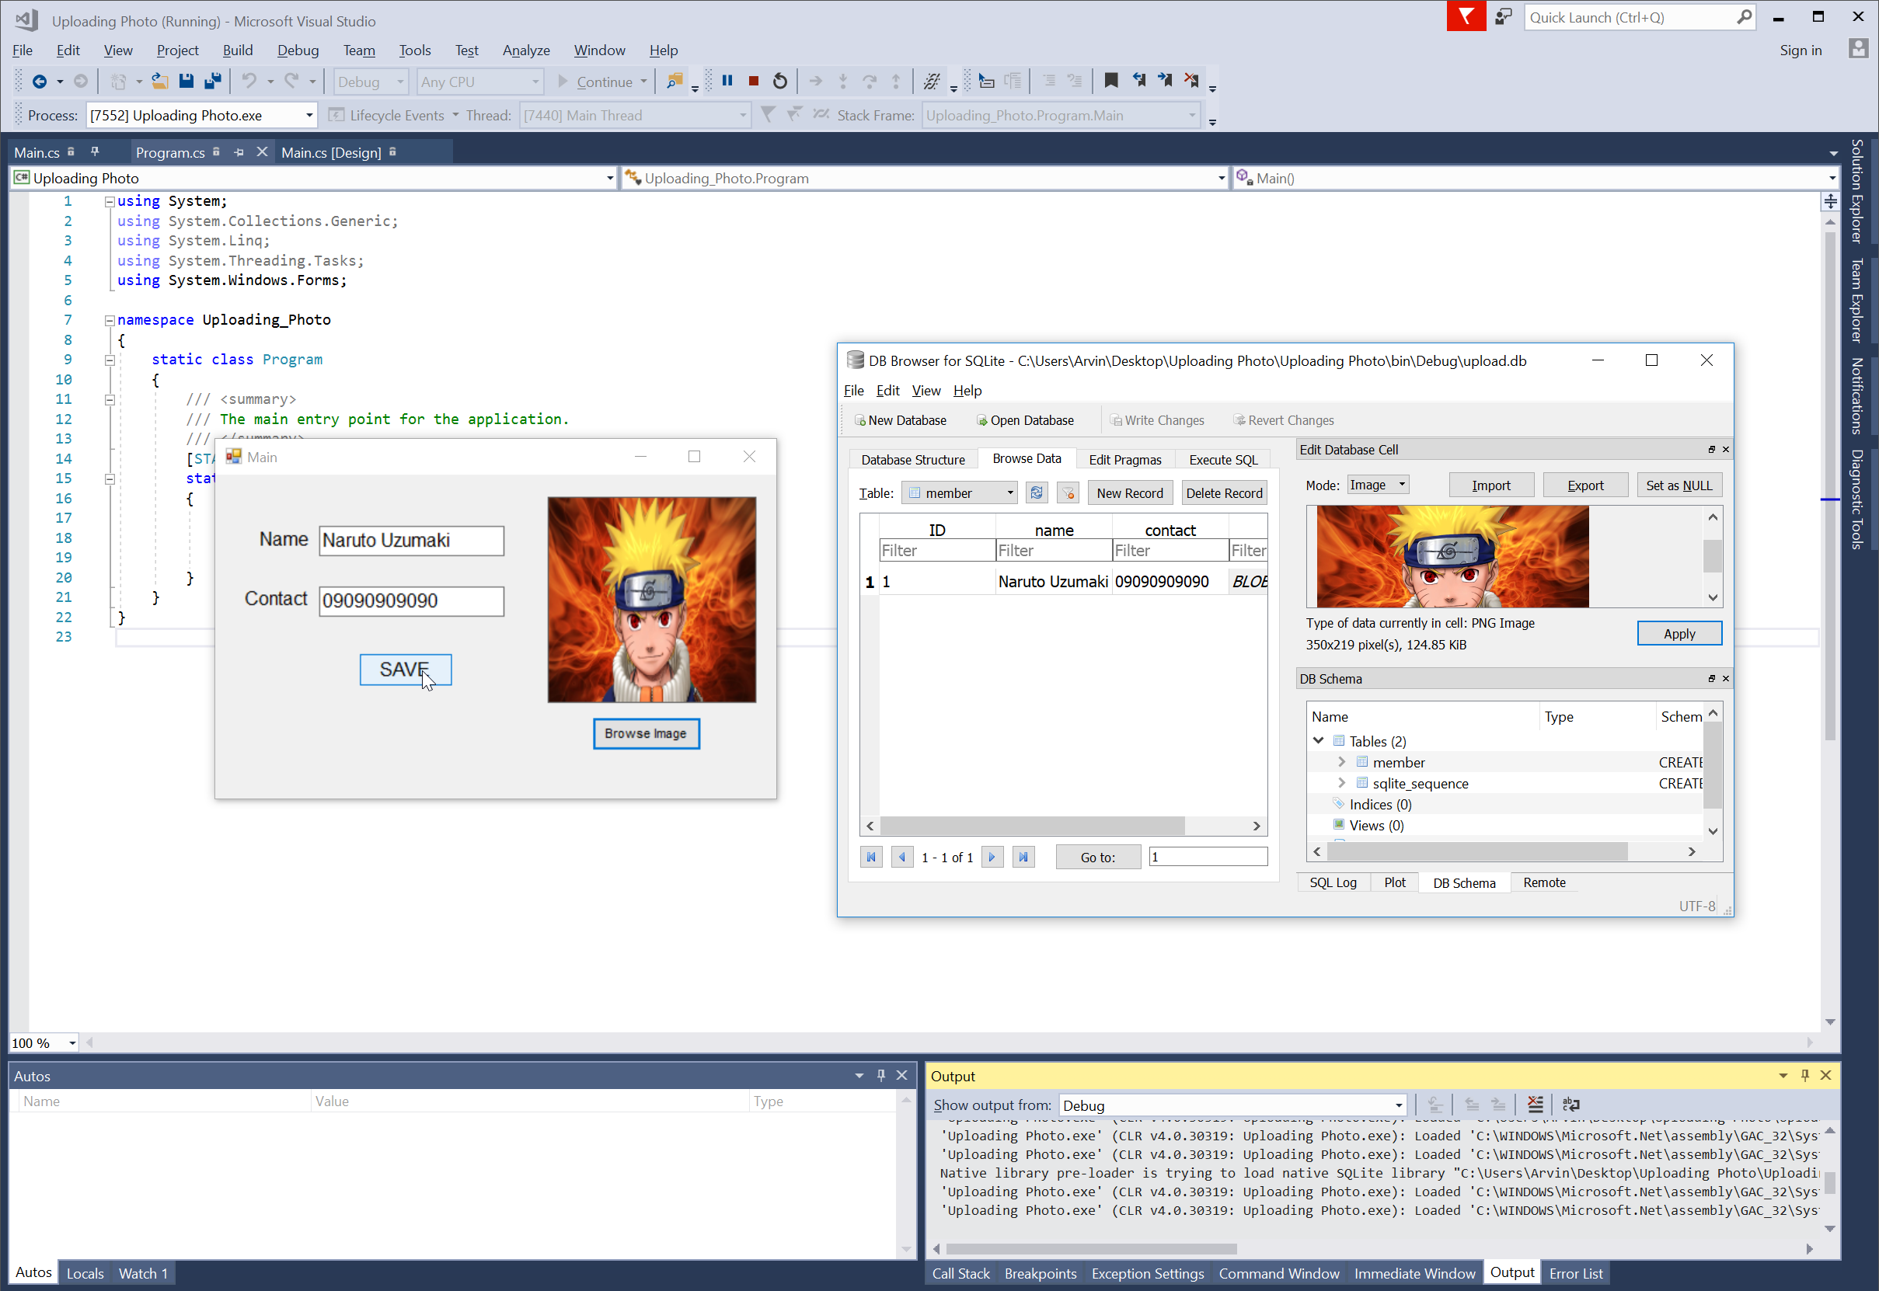Float the Edit Database Cell panel

pyautogui.click(x=1711, y=450)
